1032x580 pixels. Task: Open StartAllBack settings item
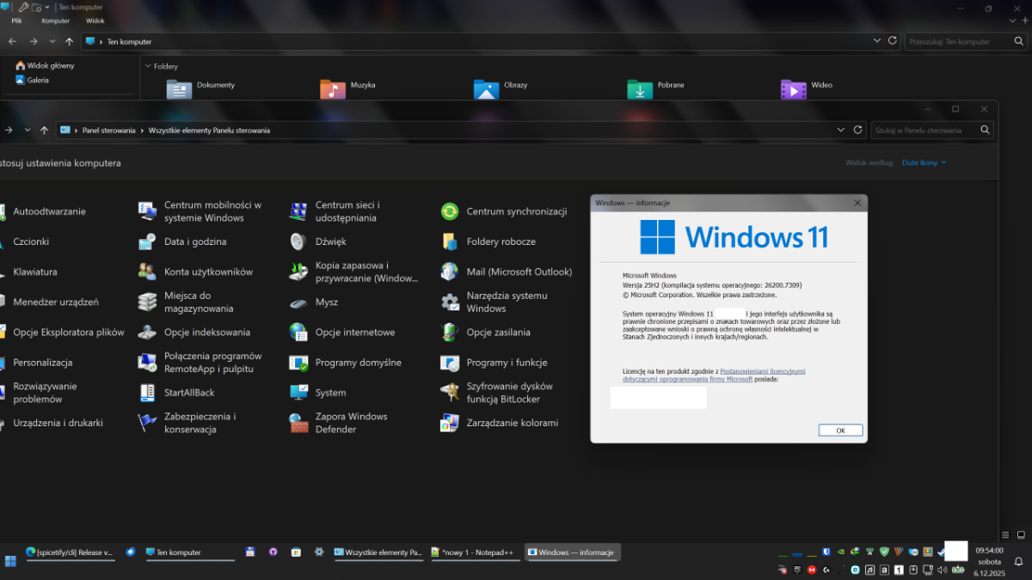point(188,393)
